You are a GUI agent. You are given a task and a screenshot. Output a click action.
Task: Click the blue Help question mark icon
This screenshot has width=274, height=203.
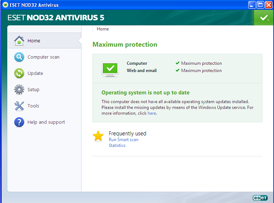[x=19, y=122]
